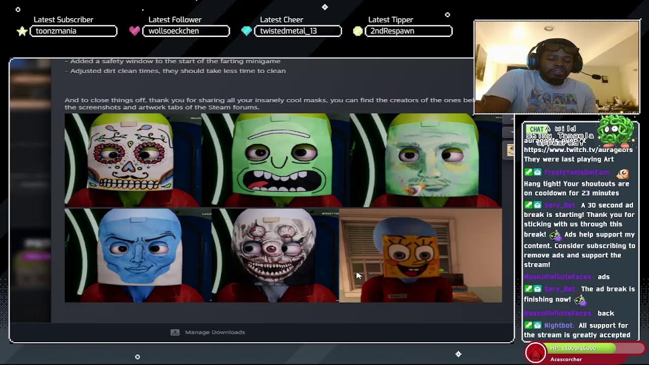649x365 pixels.
Task: Click the Manage Downloads tray icon
Action: pyautogui.click(x=175, y=332)
